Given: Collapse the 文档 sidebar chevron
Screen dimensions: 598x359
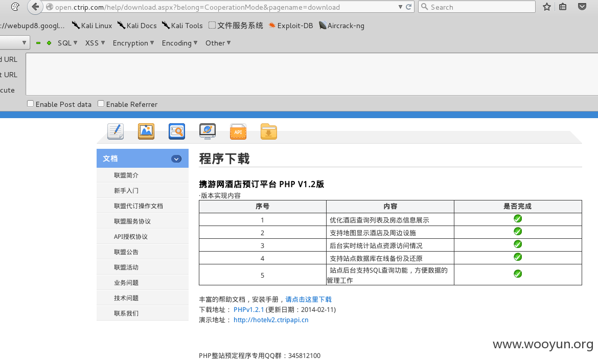Looking at the screenshot, I should point(176,159).
